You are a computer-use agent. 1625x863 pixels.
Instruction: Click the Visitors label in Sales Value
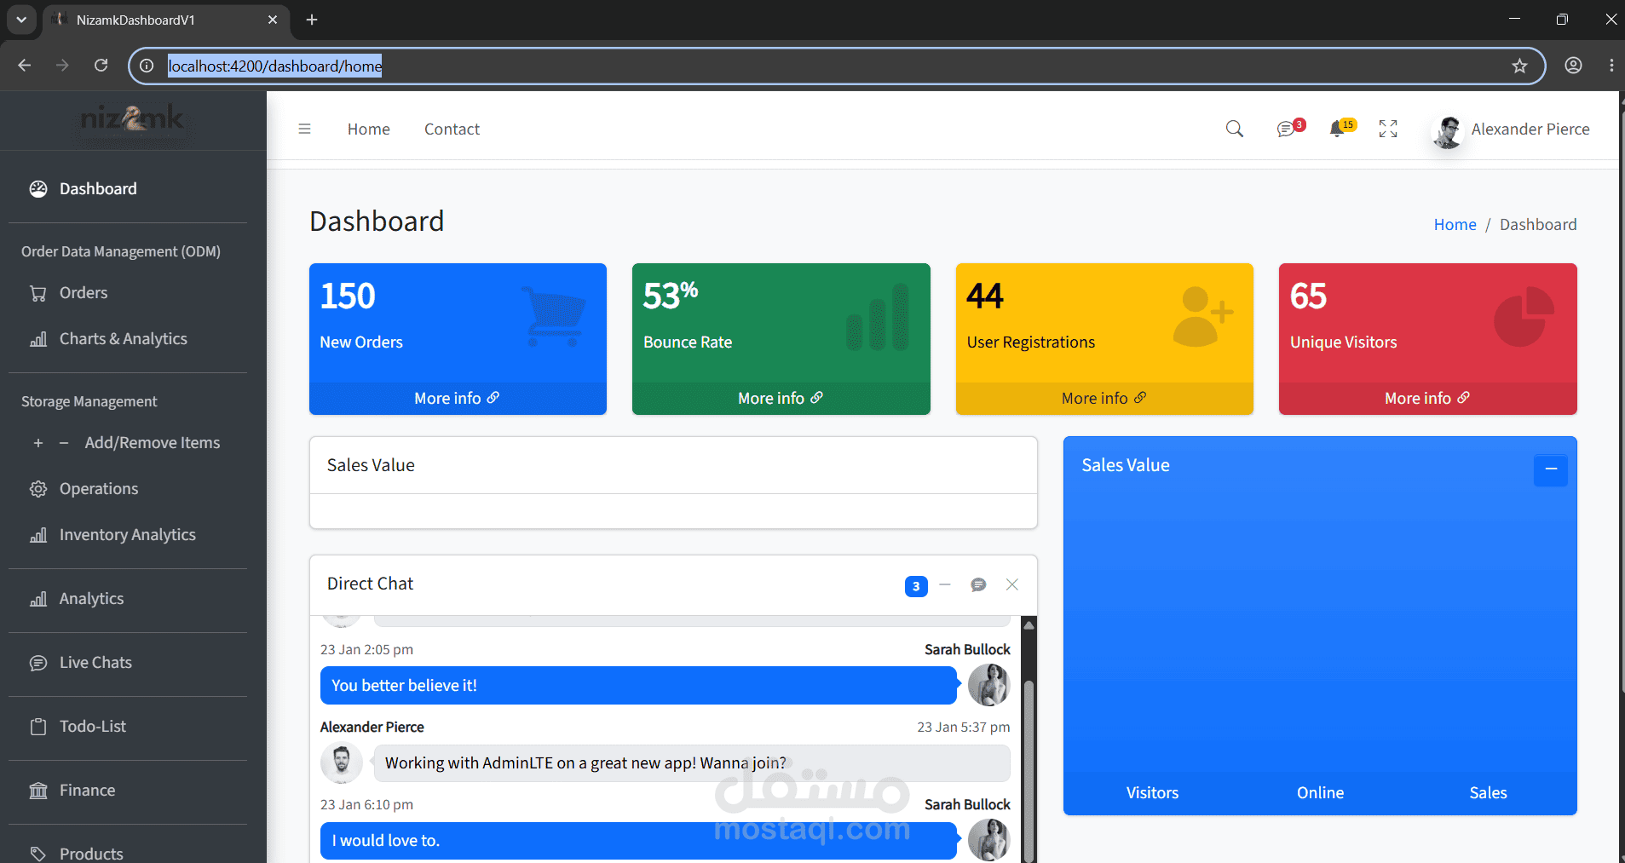tap(1152, 792)
